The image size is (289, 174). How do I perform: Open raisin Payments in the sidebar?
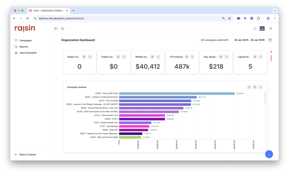[x=28, y=53]
